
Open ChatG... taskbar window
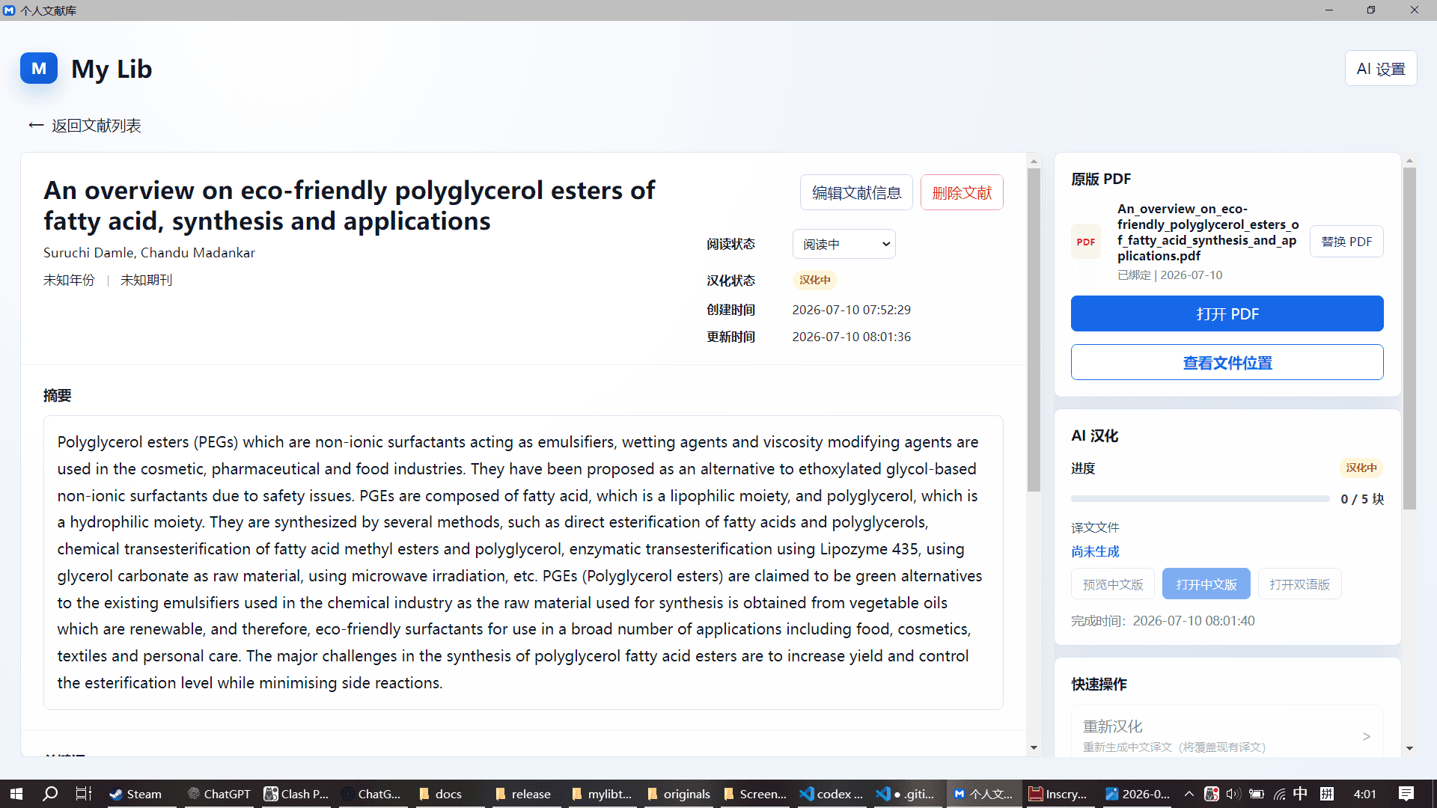(372, 794)
